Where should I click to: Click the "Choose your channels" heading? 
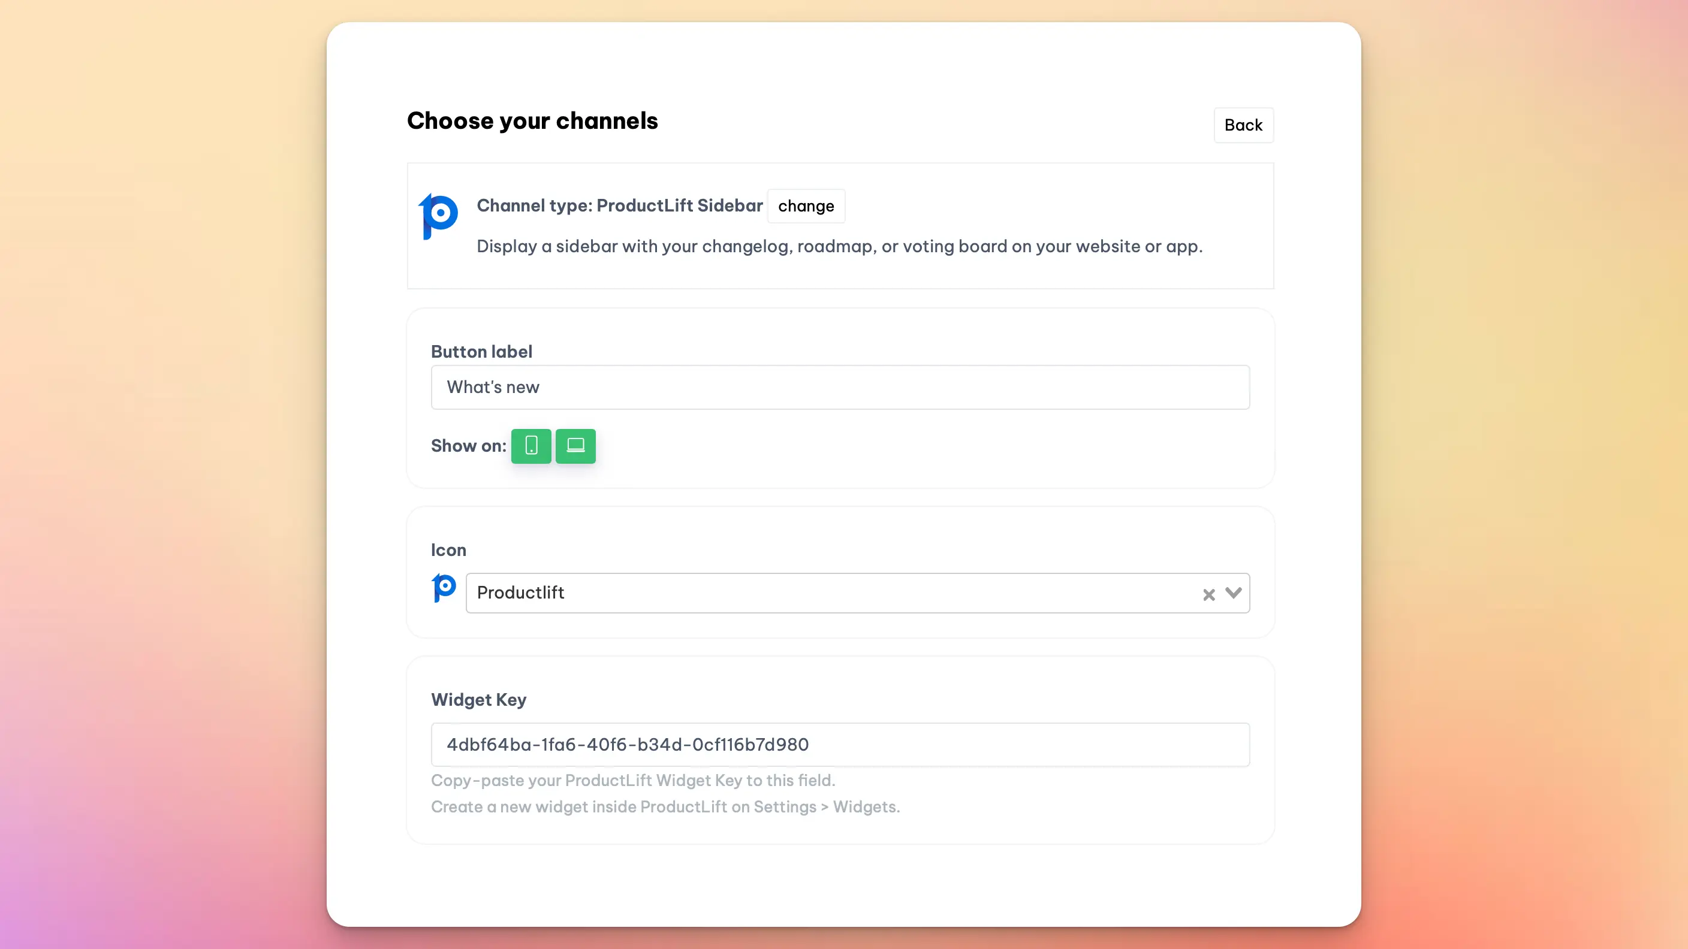[x=532, y=121]
